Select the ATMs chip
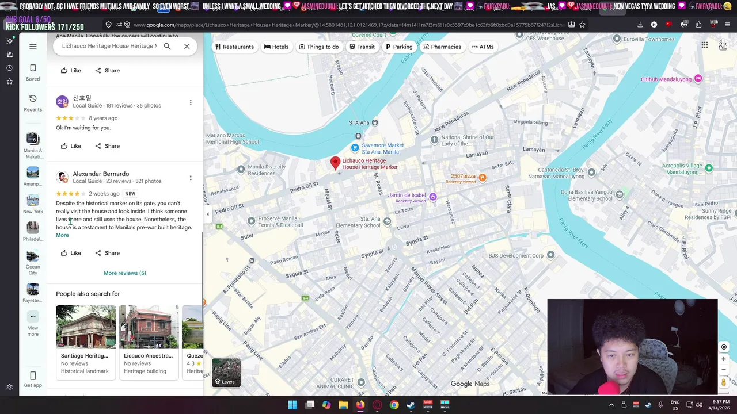737x414 pixels. tap(482, 47)
